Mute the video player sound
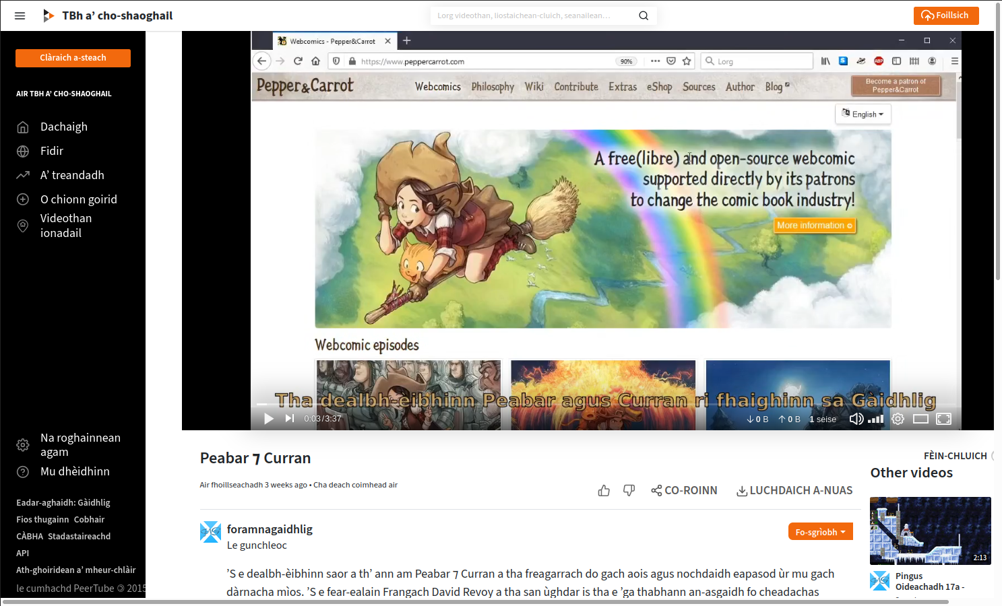Screen dimensions: 1002x606 [856, 419]
